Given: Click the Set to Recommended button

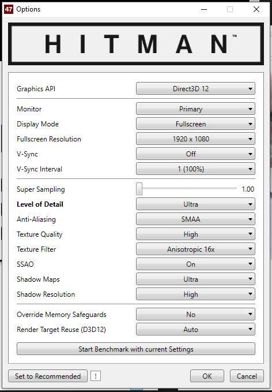Looking at the screenshot, I should (x=48, y=376).
